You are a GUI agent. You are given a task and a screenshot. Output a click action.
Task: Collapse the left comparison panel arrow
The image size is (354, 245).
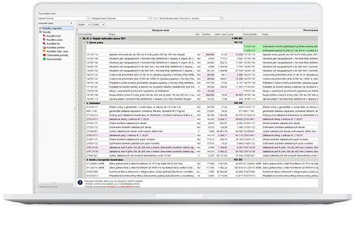71,23
